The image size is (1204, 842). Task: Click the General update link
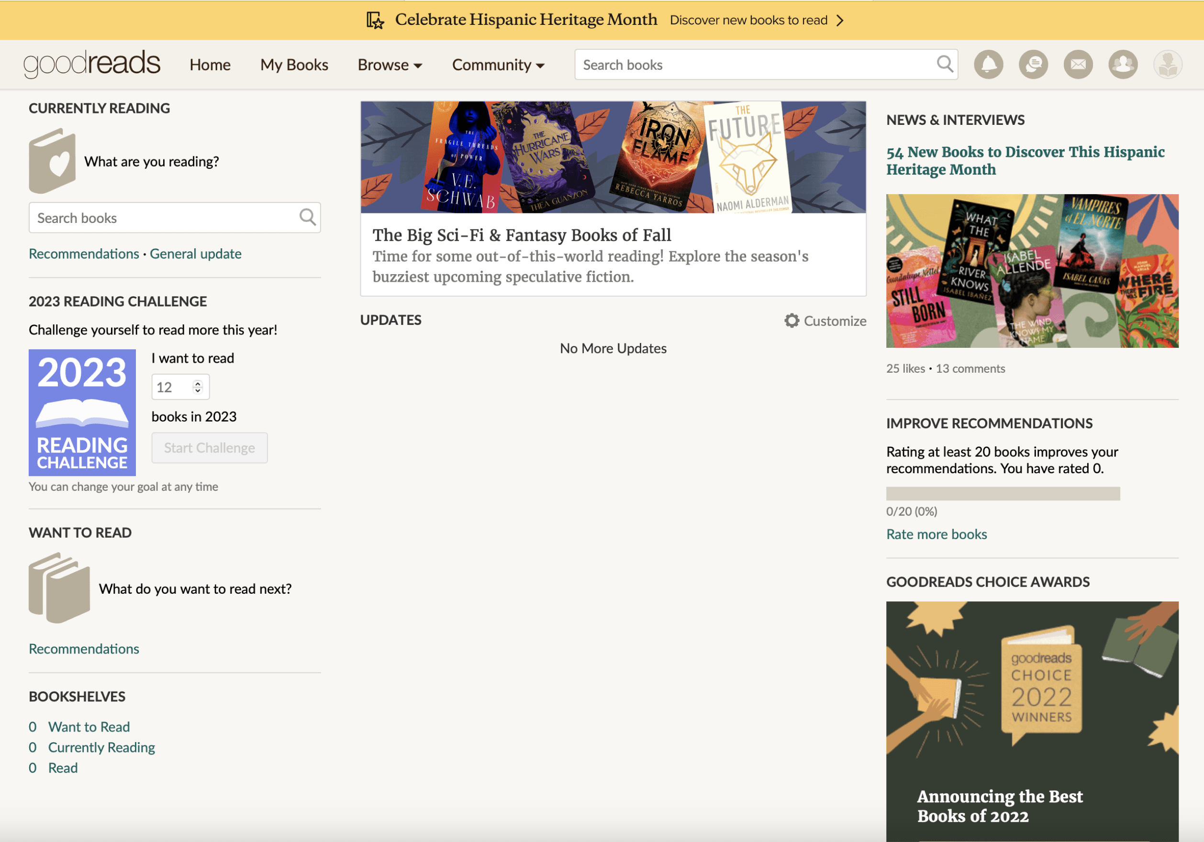pos(196,253)
